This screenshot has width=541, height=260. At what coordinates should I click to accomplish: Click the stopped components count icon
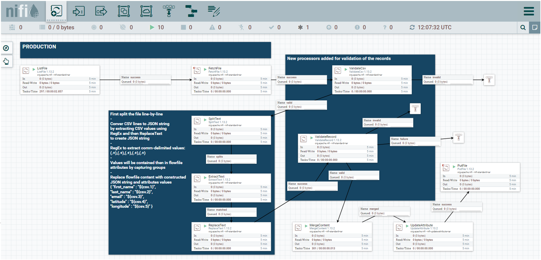tap(183, 27)
